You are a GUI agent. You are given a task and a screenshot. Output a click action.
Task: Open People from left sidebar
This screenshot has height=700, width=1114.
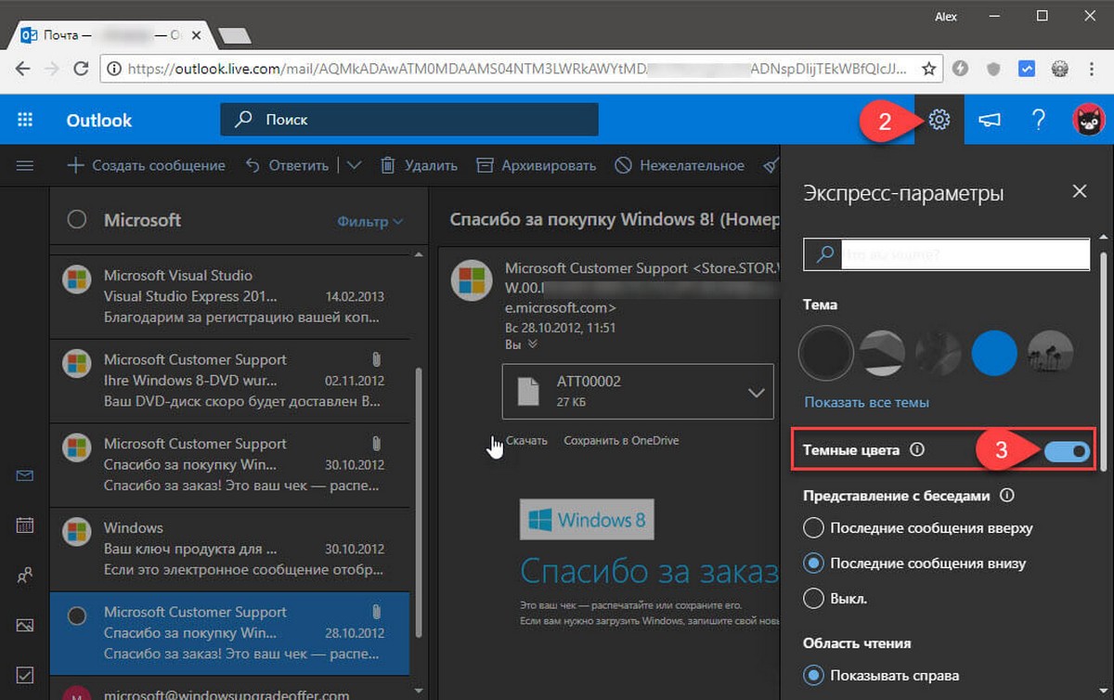(x=25, y=576)
